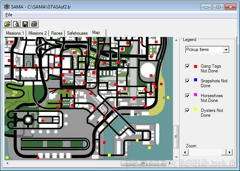The width and height of the screenshot is (240, 171).
Task: Click the Zoom slider thumb
Action: click(x=224, y=152)
